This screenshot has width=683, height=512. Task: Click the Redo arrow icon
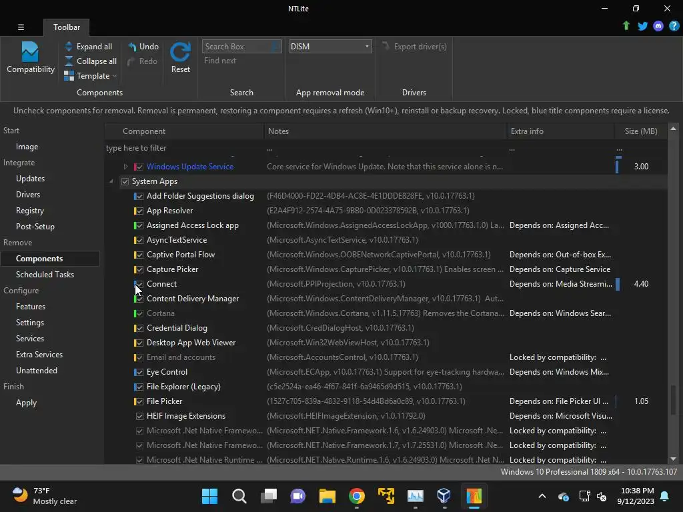click(x=131, y=61)
